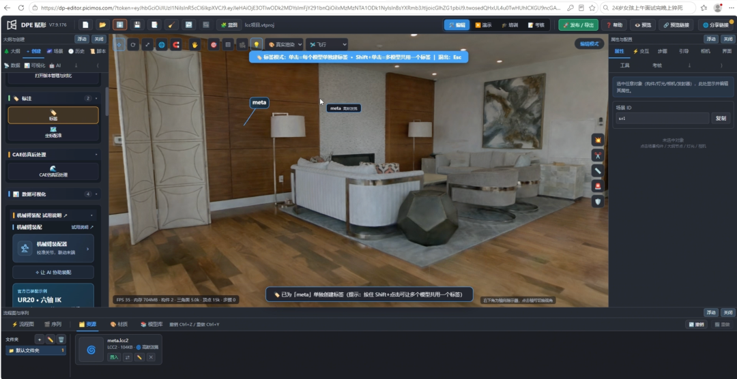Click the 预览 preview button
The image size is (737, 379).
coord(643,25)
